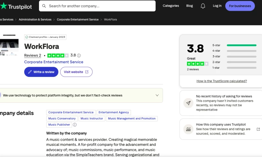Filter by the 5-star rating bar

(241, 45)
